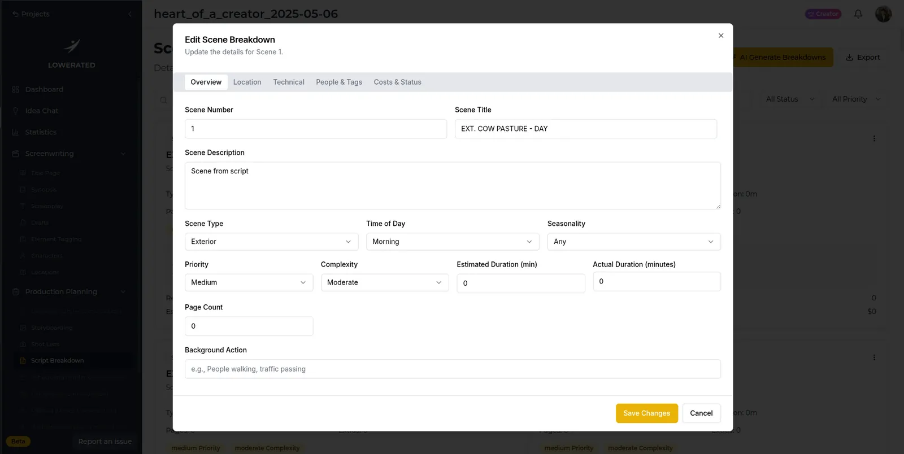Open the user profile avatar
The width and height of the screenshot is (904, 454).
883,14
